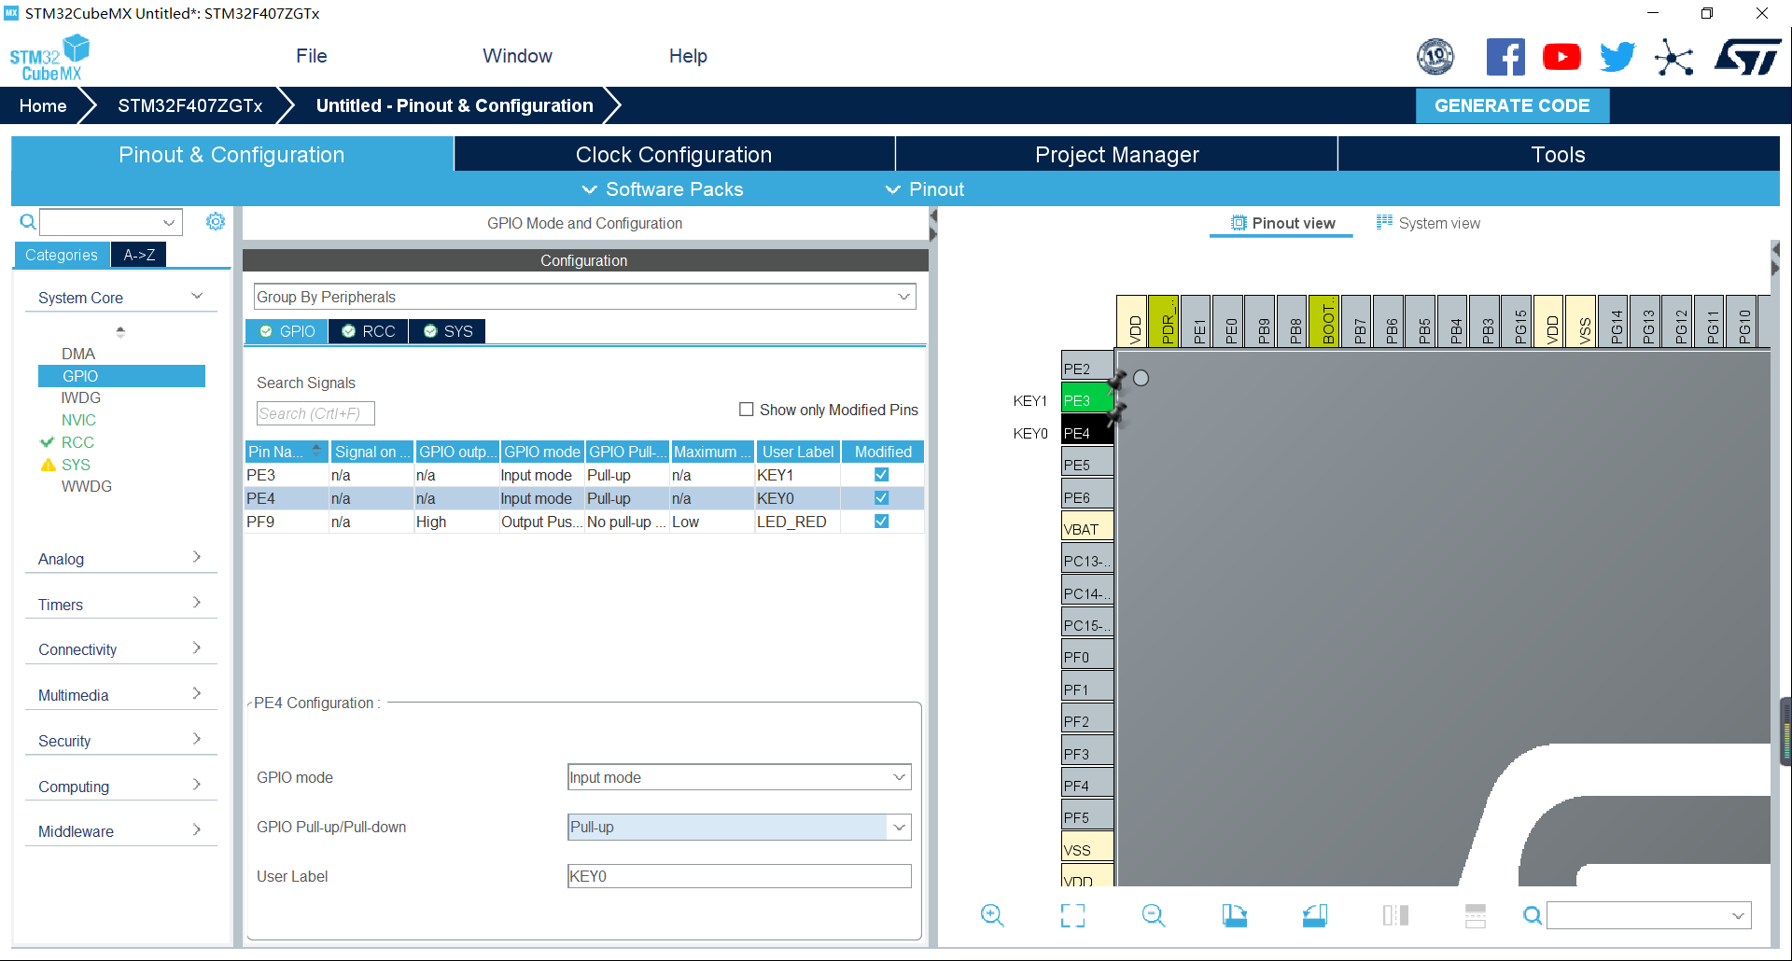Switch to the Project Manager tab
This screenshot has height=961, width=1792.
1116,155
